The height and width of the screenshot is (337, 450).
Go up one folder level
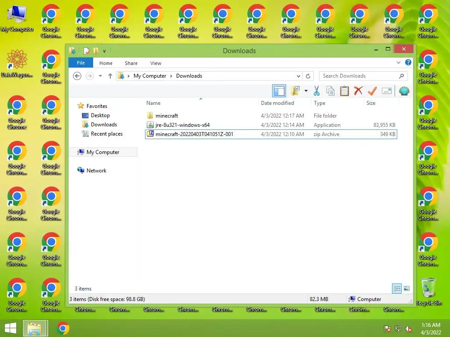point(110,76)
